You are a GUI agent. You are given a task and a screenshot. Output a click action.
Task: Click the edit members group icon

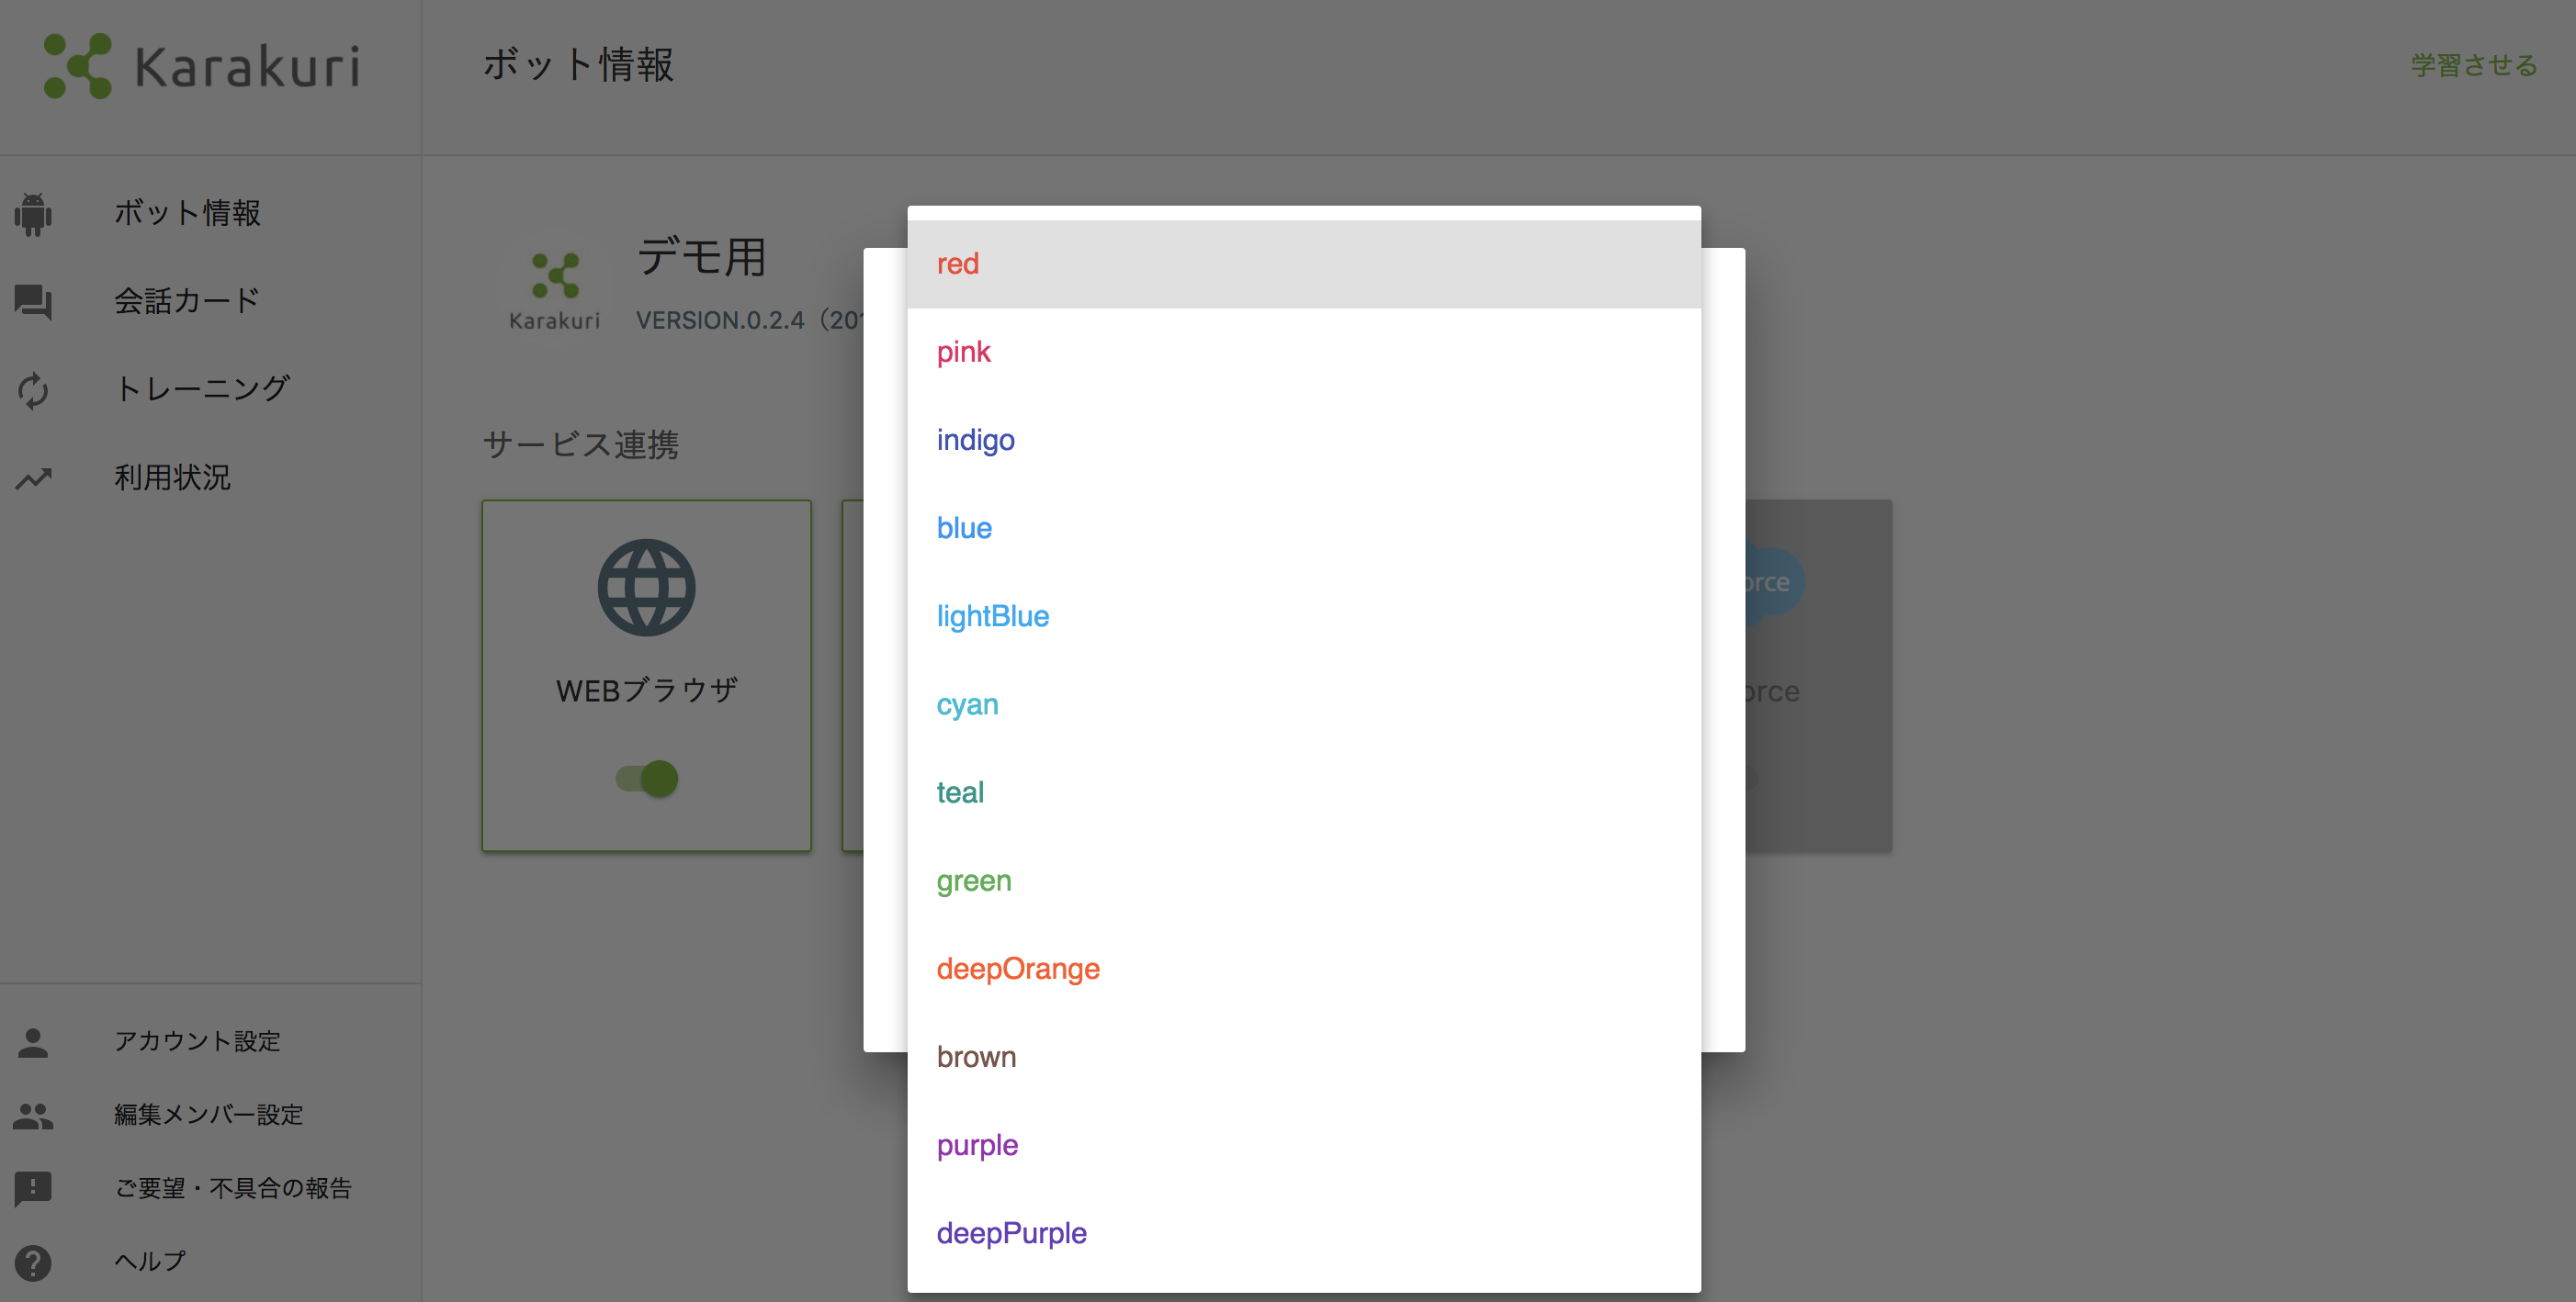pos(33,1115)
